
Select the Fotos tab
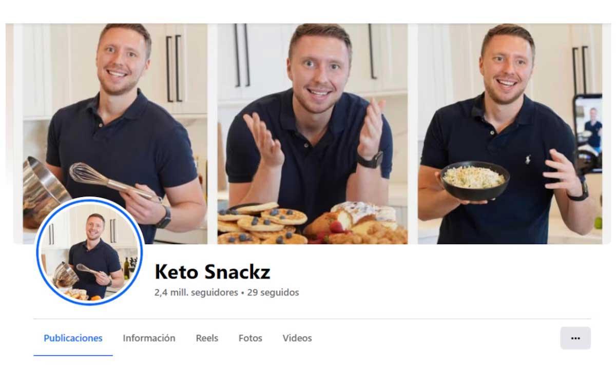250,338
